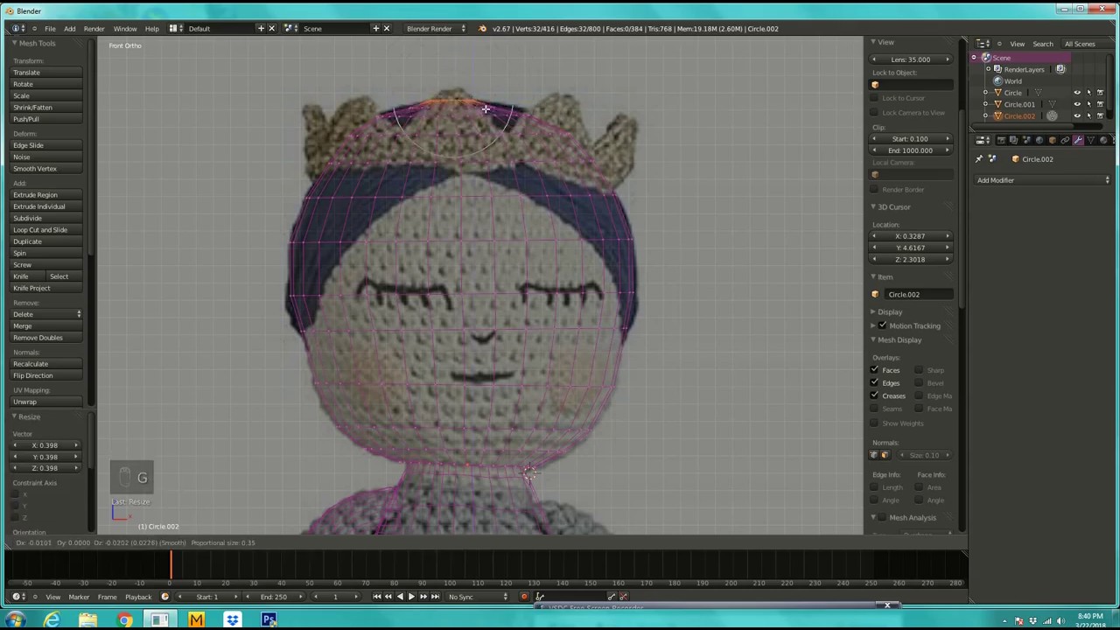The image size is (1120, 630).
Task: Jump to first frame in timeline
Action: click(x=377, y=597)
